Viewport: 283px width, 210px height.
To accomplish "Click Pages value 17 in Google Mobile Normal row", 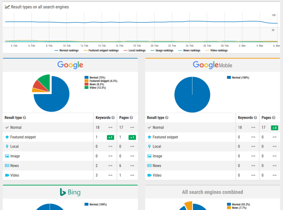I will pyautogui.click(x=263, y=128).
